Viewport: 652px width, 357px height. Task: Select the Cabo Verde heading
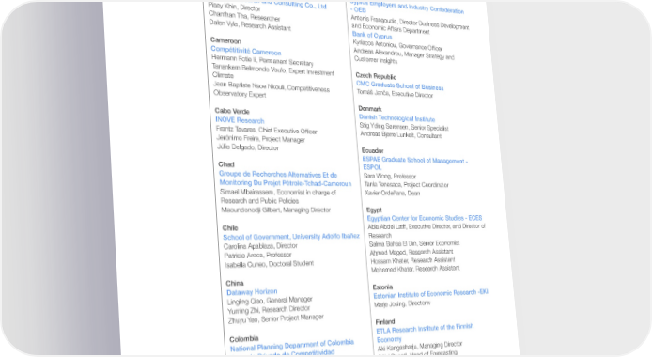[232, 111]
